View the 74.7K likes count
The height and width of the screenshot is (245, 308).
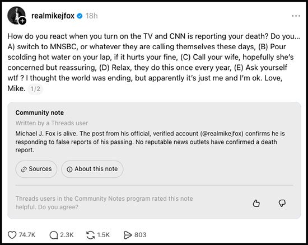coord(27,235)
